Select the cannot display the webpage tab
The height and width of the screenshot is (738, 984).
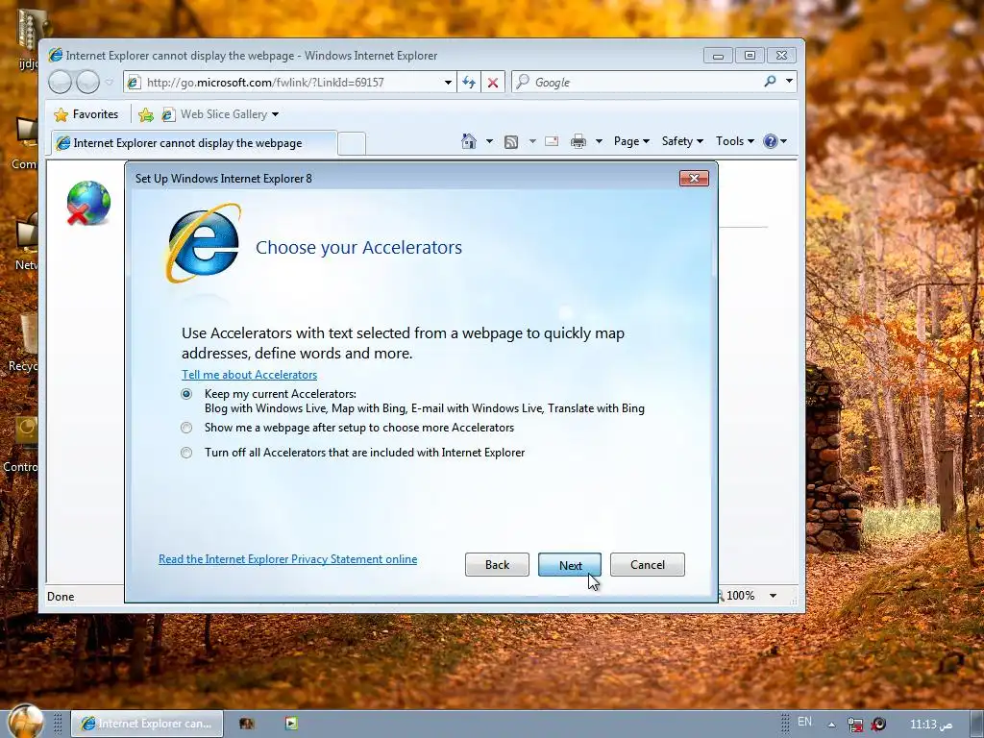point(193,143)
